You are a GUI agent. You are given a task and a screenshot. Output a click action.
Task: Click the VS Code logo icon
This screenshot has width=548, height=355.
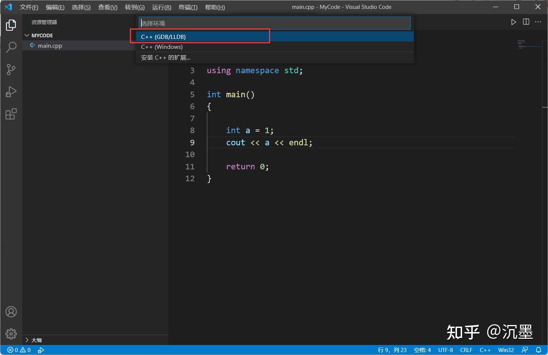8,7
